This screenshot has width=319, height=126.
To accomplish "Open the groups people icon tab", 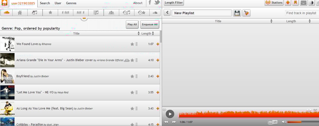I will click(111, 13).
